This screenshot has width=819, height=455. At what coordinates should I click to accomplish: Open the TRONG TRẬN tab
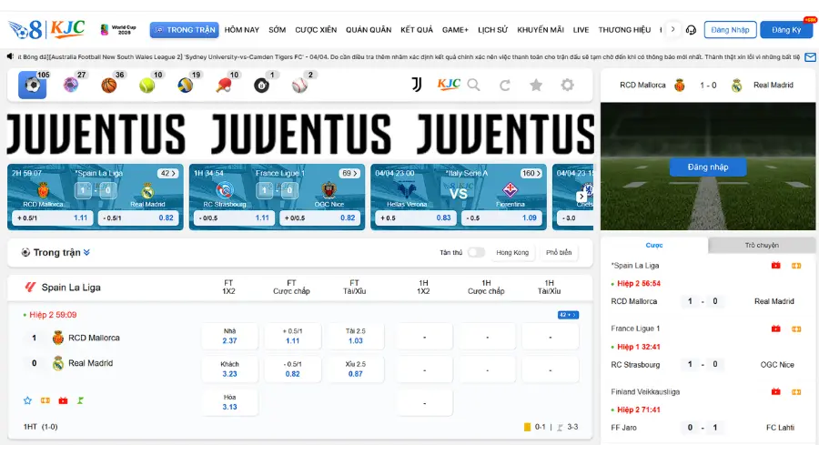point(185,30)
